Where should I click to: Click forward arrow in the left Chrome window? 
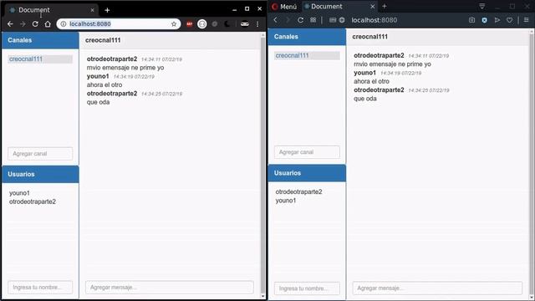click(23, 24)
